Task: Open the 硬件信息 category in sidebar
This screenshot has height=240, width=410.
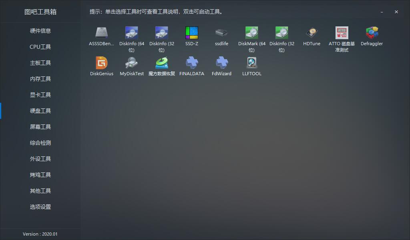Action: pos(40,31)
